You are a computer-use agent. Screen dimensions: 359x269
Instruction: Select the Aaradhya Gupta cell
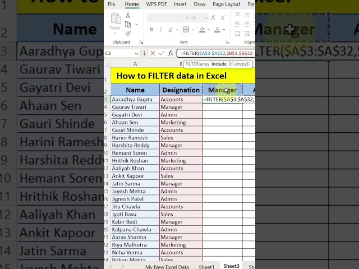tap(135, 100)
